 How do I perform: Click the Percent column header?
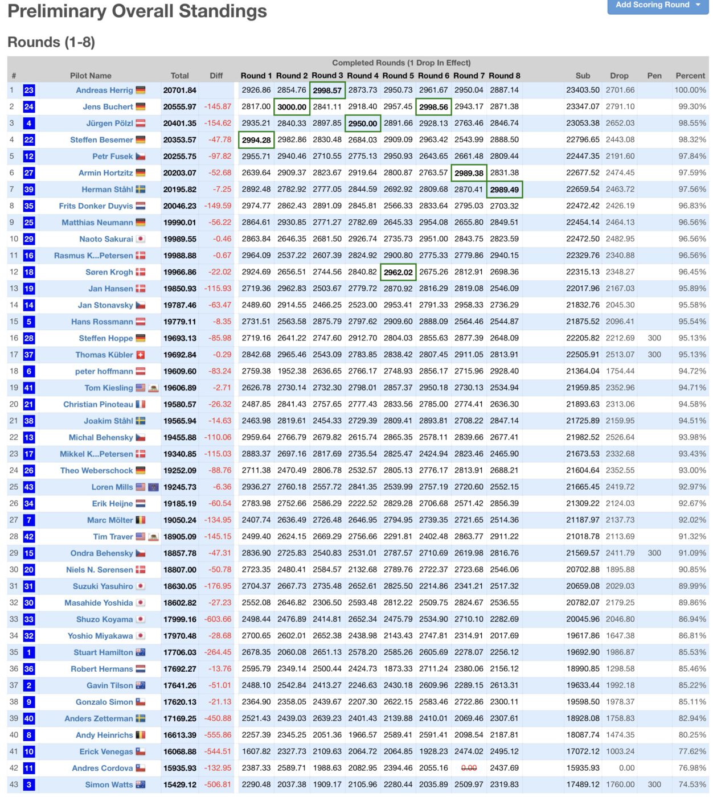690,76
